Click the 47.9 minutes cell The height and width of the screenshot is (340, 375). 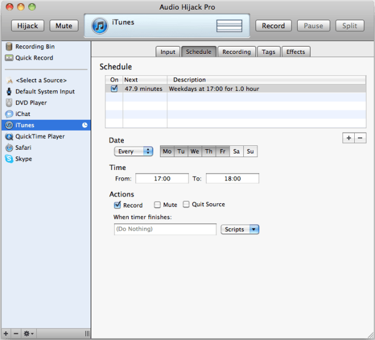[x=145, y=88]
